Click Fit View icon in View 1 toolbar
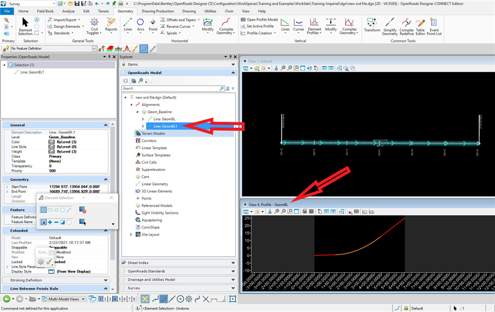 [x=303, y=68]
